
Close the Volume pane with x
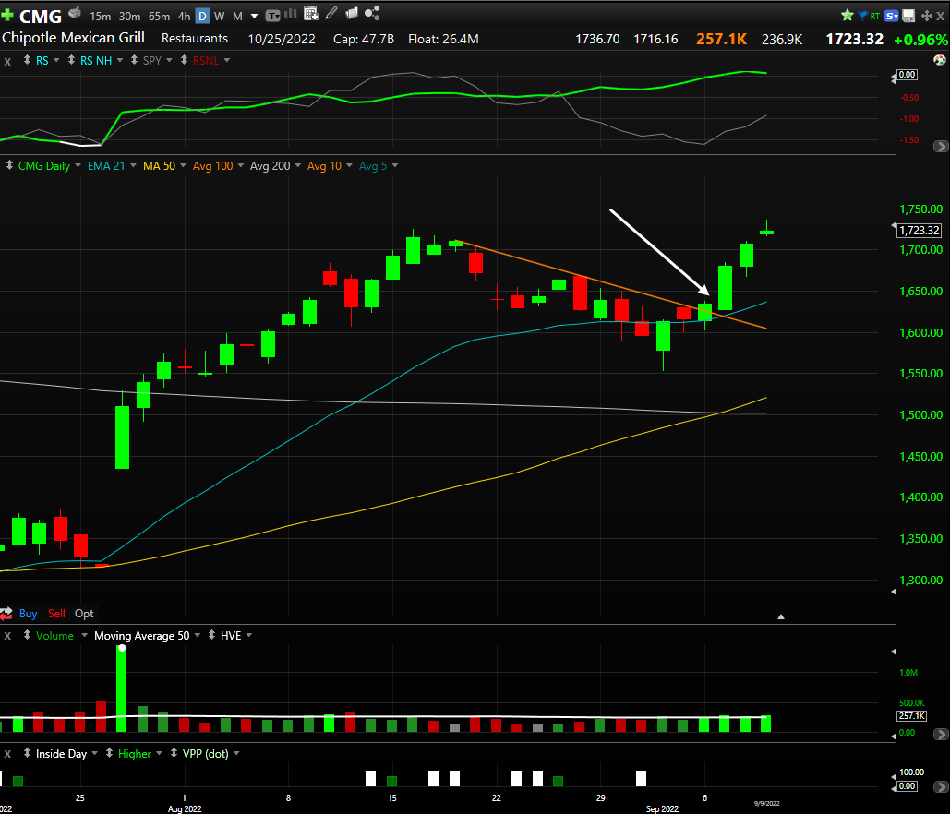[x=7, y=636]
